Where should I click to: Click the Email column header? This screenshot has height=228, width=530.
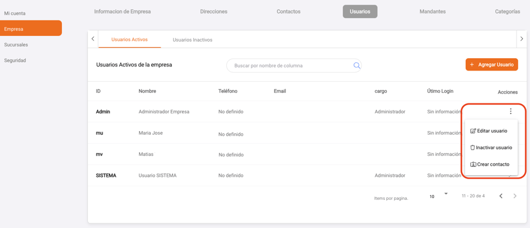pos(280,91)
